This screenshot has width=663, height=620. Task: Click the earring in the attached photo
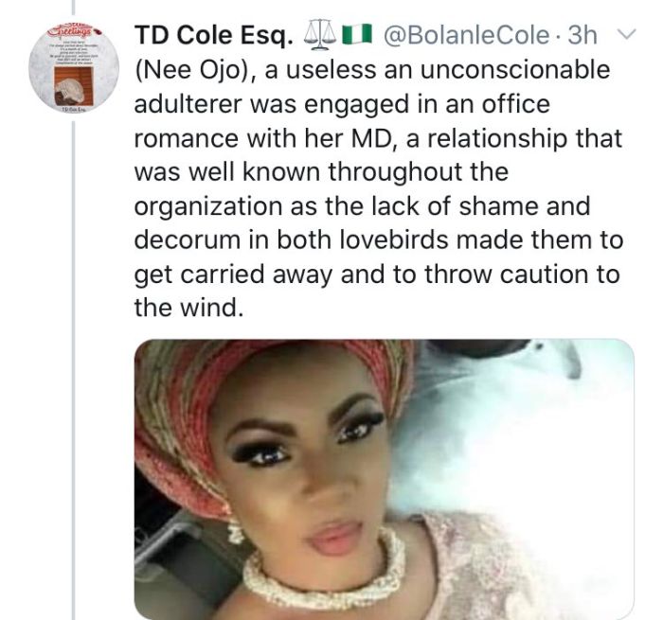(235, 532)
